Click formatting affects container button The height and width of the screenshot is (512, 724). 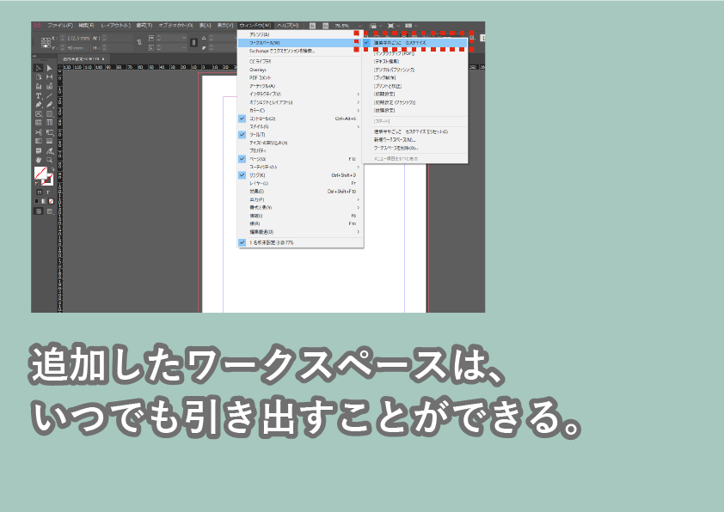coord(40,192)
